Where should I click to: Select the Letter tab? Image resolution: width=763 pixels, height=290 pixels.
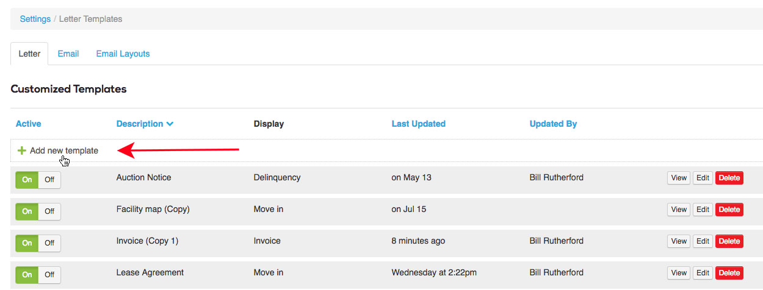pos(29,54)
